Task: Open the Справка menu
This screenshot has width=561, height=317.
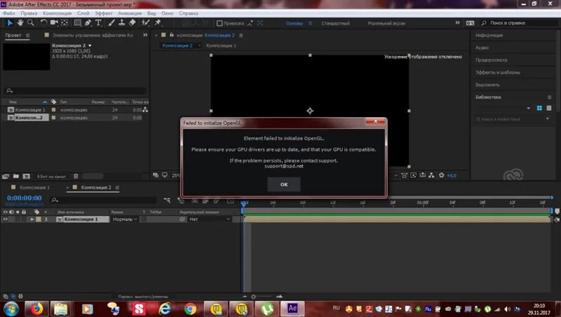Action: click(189, 13)
